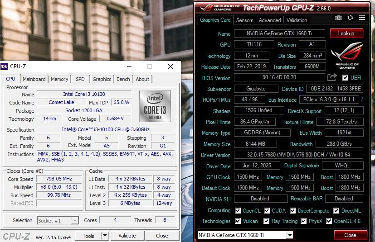Toggle the CUDA checkbox
This screenshot has width=375, height=242.
click(267, 210)
